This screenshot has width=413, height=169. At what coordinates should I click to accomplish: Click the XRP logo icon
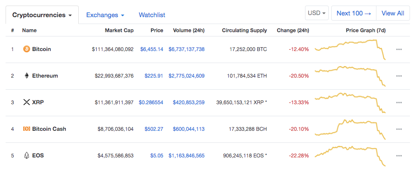[x=27, y=103]
